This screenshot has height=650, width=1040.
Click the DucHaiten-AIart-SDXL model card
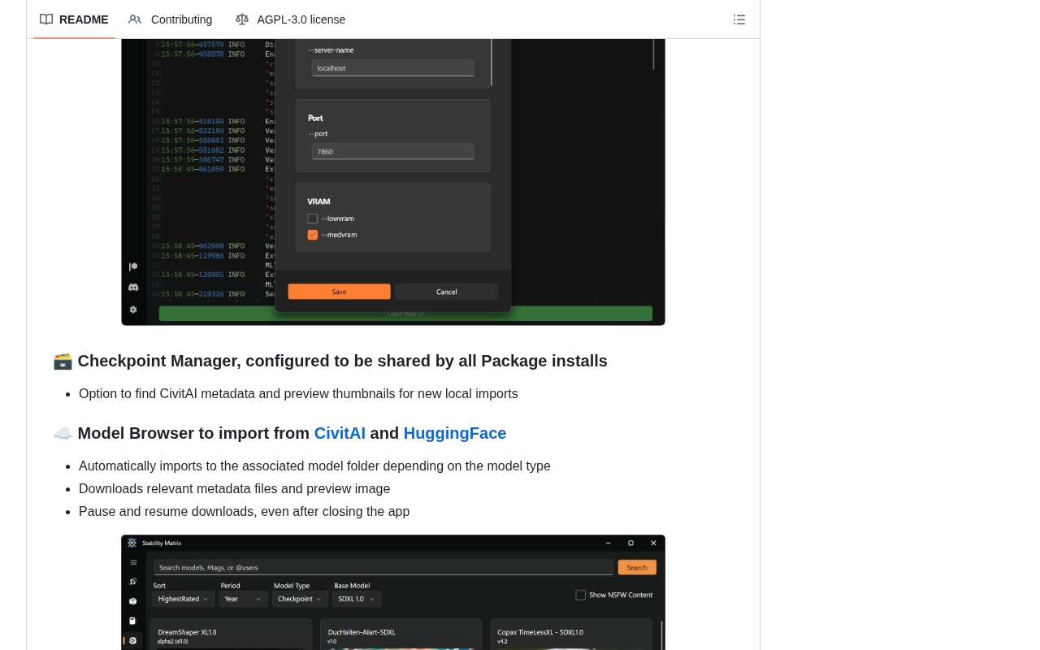tap(401, 635)
